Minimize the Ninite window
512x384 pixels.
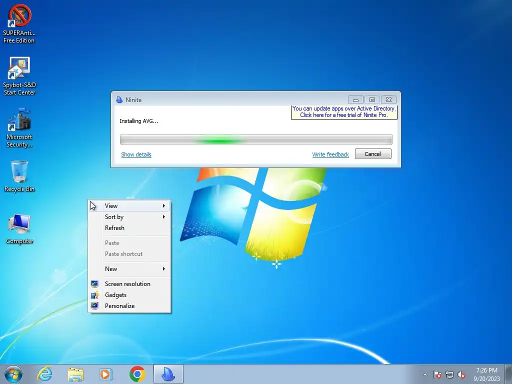point(355,99)
